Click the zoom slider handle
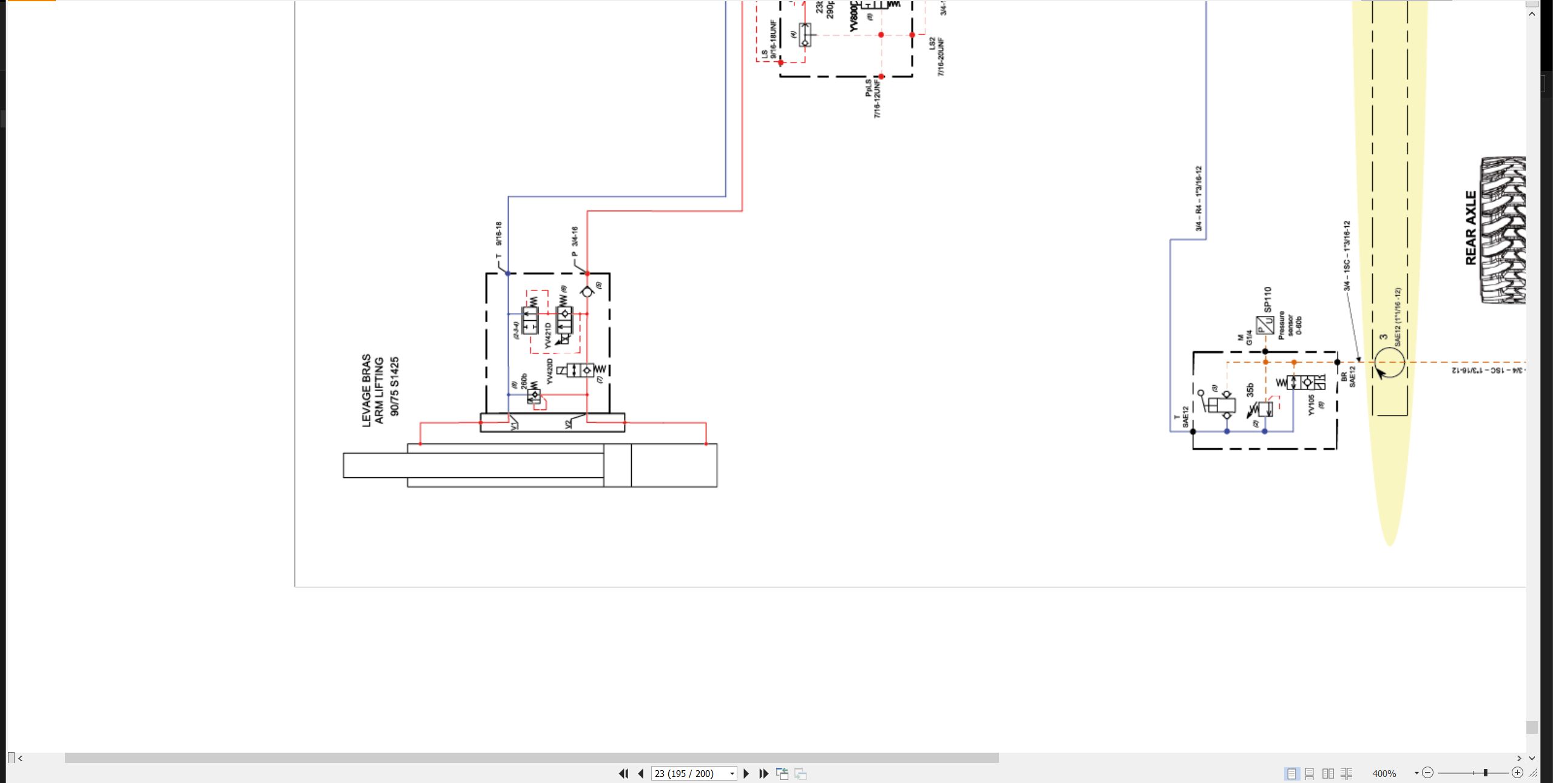 [1486, 773]
